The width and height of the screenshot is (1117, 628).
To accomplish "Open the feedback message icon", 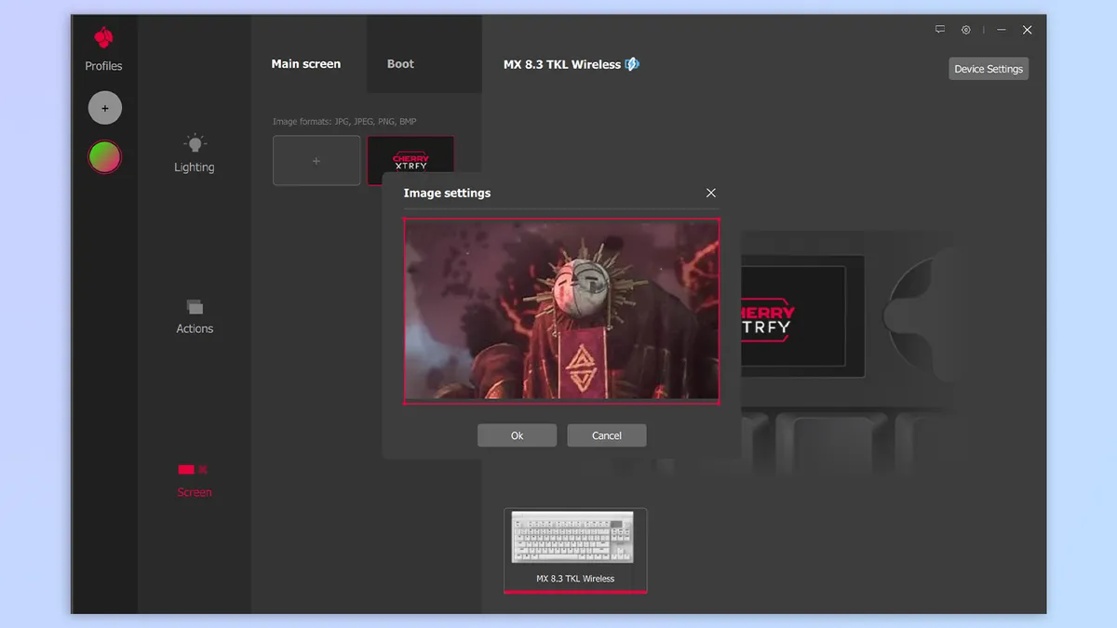I will point(940,30).
